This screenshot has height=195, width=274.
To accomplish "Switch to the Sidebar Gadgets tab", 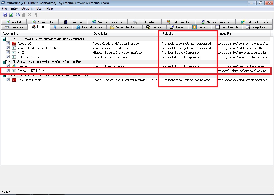I will (x=254, y=22).
